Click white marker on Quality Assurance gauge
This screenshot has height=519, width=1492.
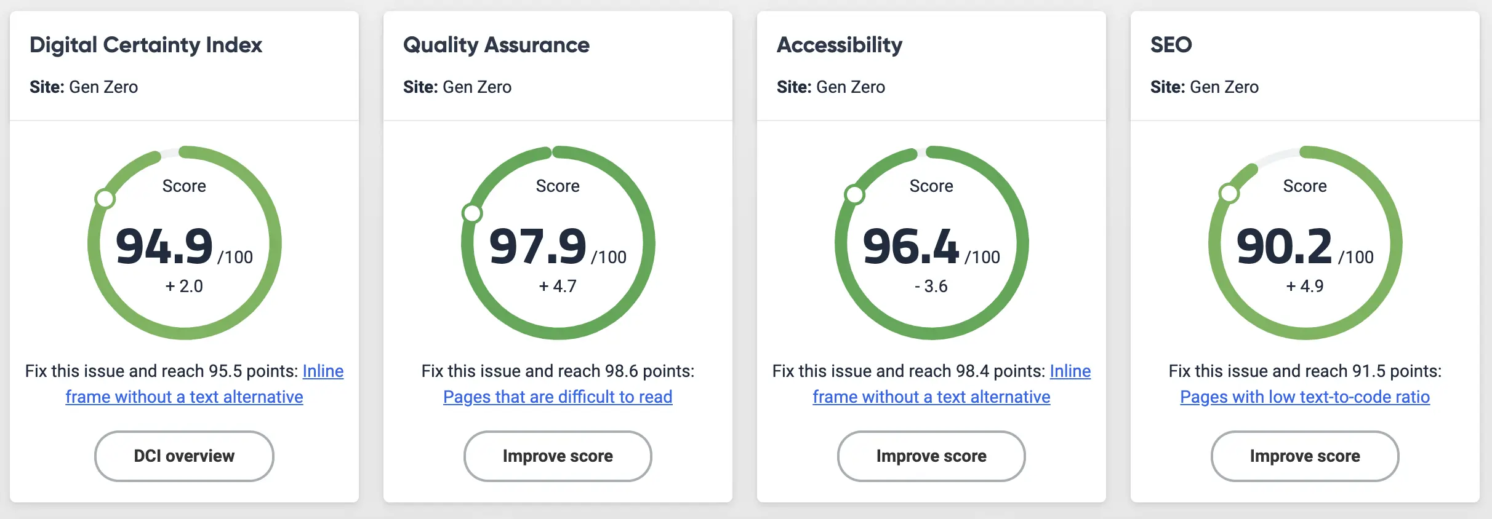[x=472, y=213]
